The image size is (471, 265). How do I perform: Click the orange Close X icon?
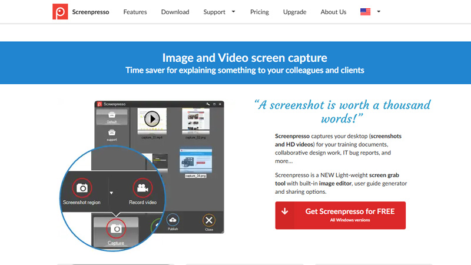coord(209,220)
